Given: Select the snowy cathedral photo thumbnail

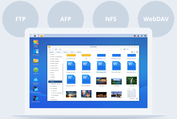Looking at the screenshot, I should pos(116,94).
